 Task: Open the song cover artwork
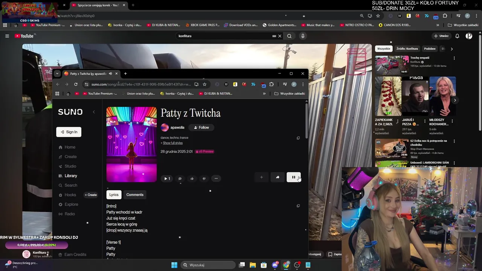click(x=131, y=145)
